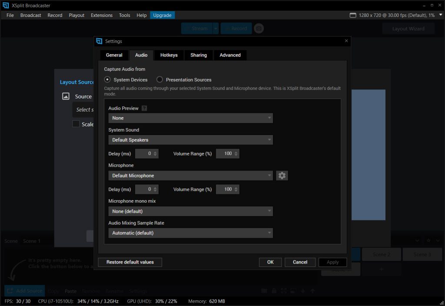Click the Microphone Volume Range value field
The height and width of the screenshot is (306, 445).
point(228,189)
